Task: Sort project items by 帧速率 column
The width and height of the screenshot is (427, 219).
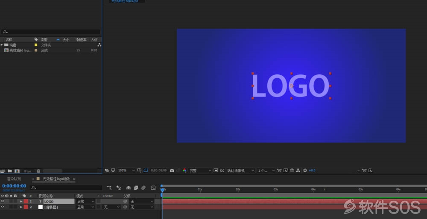Action: [x=82, y=40]
